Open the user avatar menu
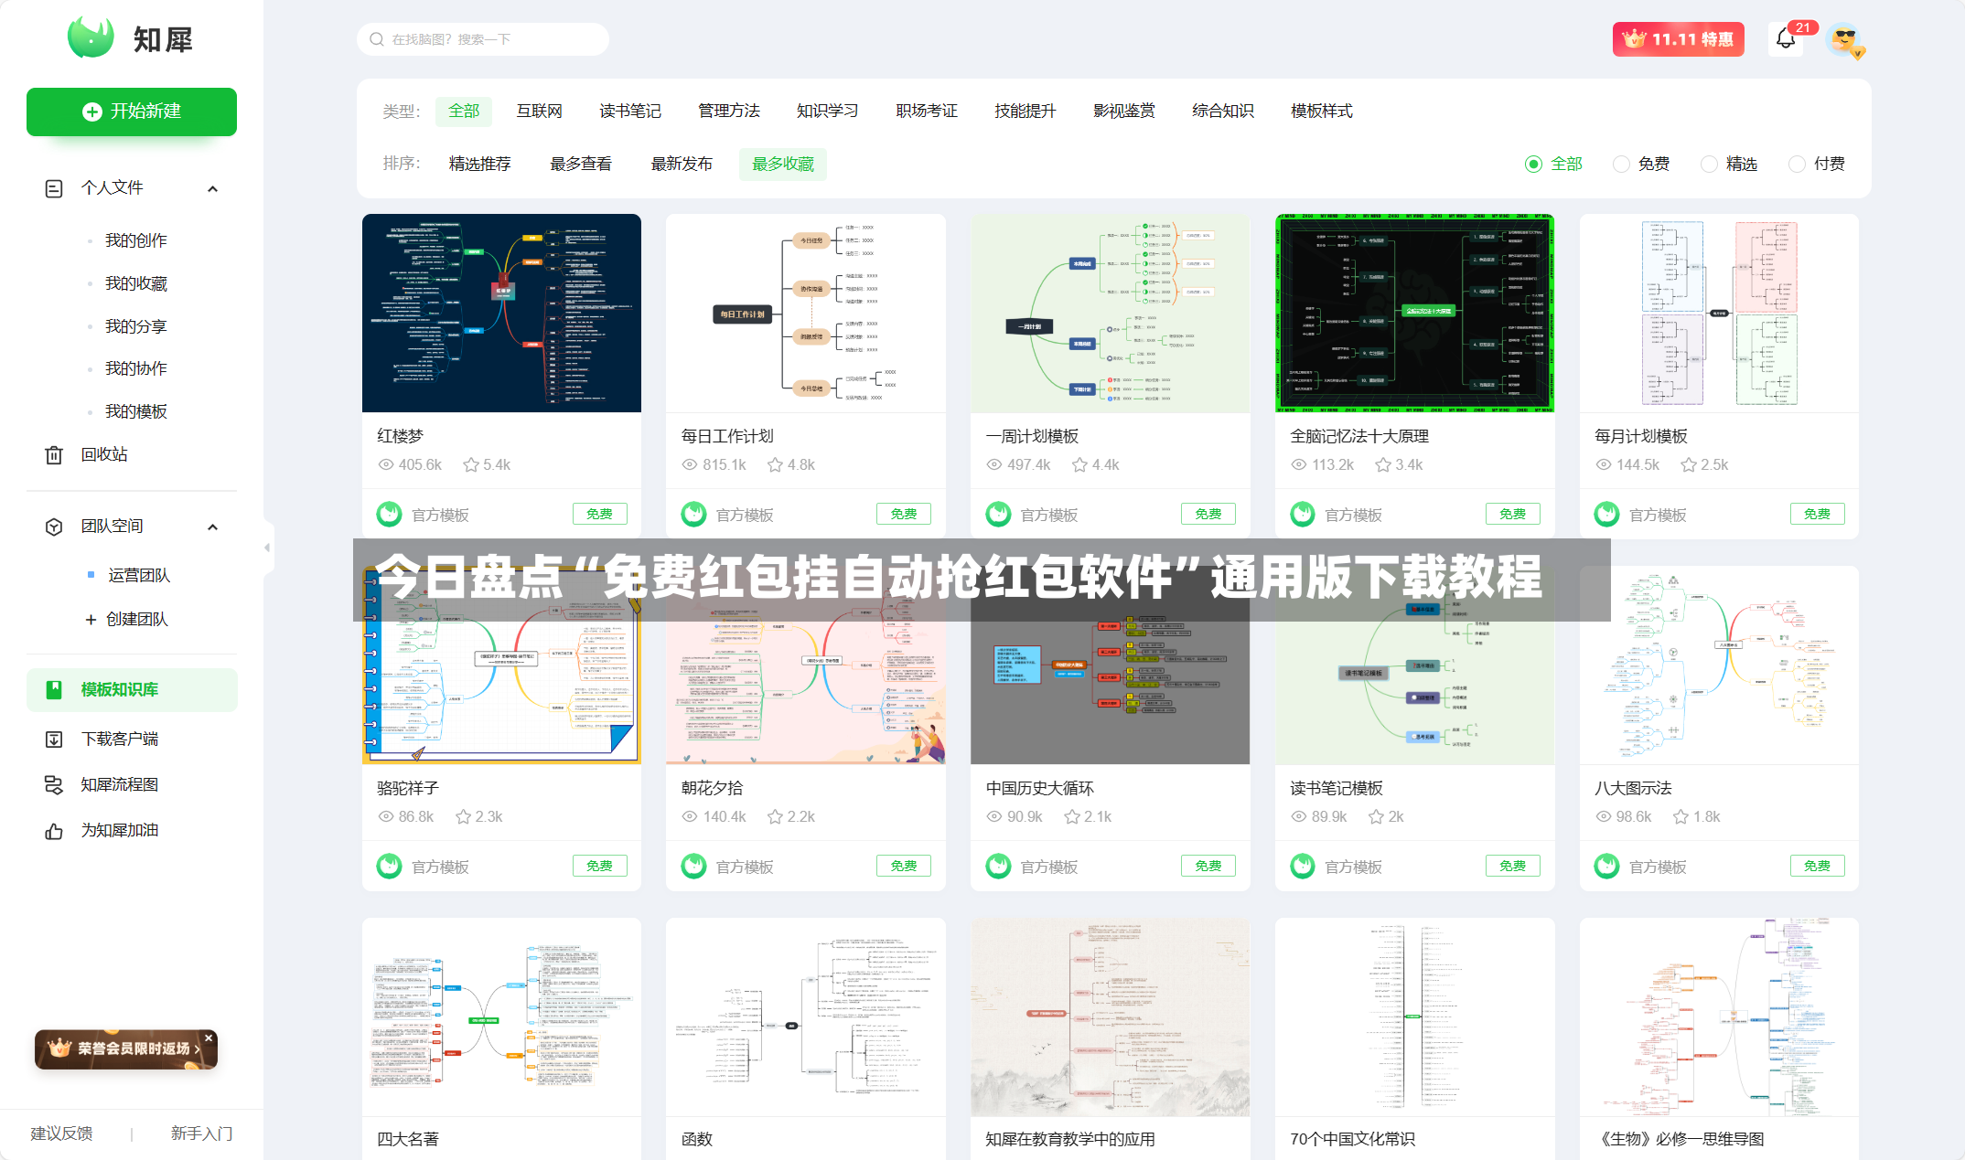The height and width of the screenshot is (1160, 1965). (1844, 39)
